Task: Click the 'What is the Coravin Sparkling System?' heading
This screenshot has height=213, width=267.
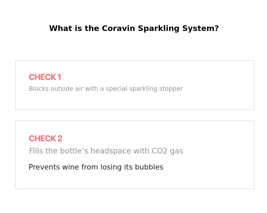Action: click(x=134, y=29)
